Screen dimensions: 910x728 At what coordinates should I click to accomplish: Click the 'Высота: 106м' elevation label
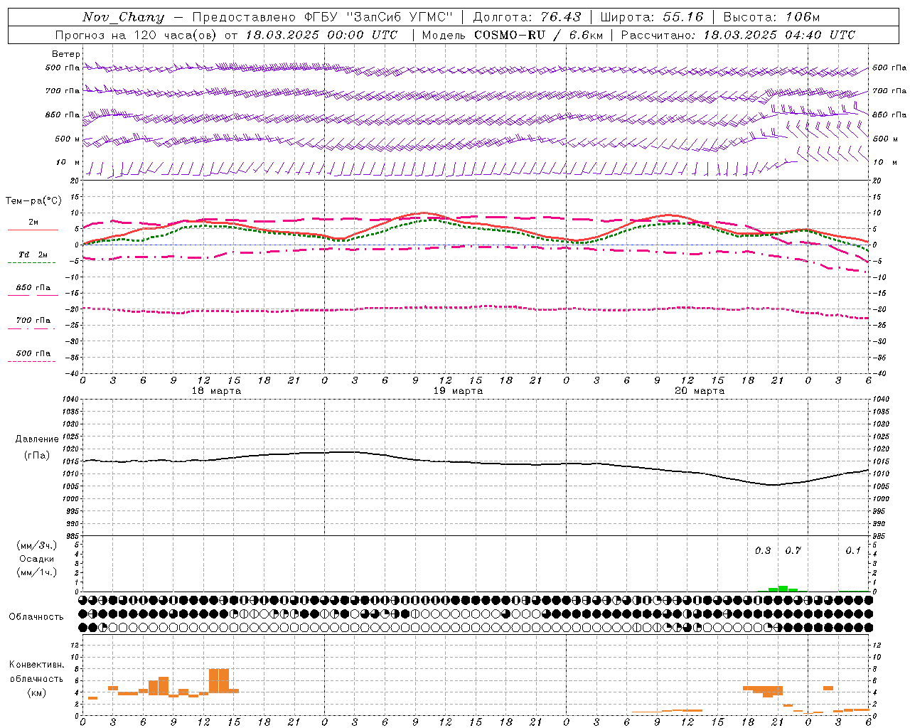click(x=771, y=17)
